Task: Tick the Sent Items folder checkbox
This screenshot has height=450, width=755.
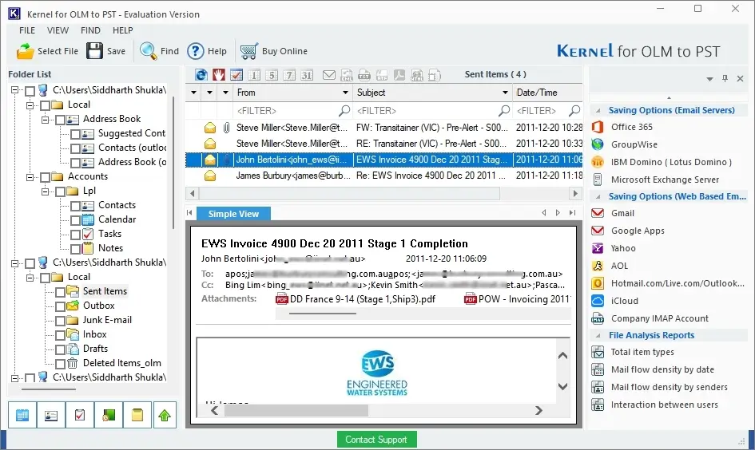Action: (60, 292)
